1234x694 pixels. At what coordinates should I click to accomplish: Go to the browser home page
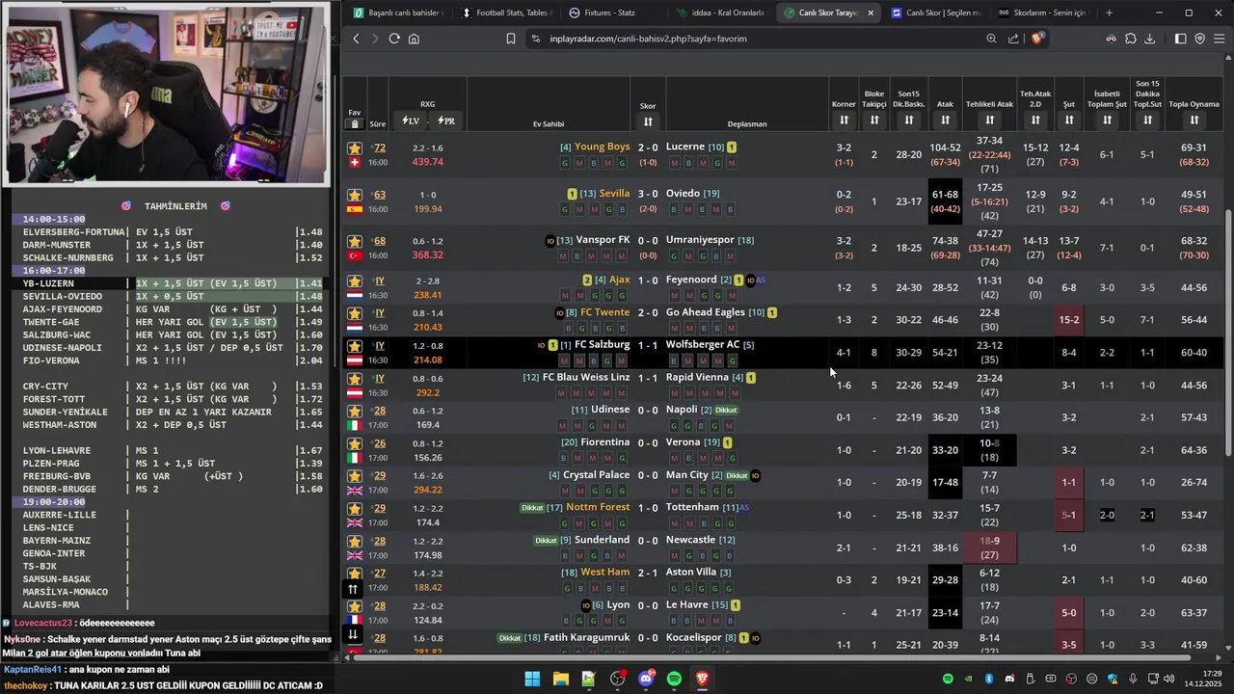[414, 39]
